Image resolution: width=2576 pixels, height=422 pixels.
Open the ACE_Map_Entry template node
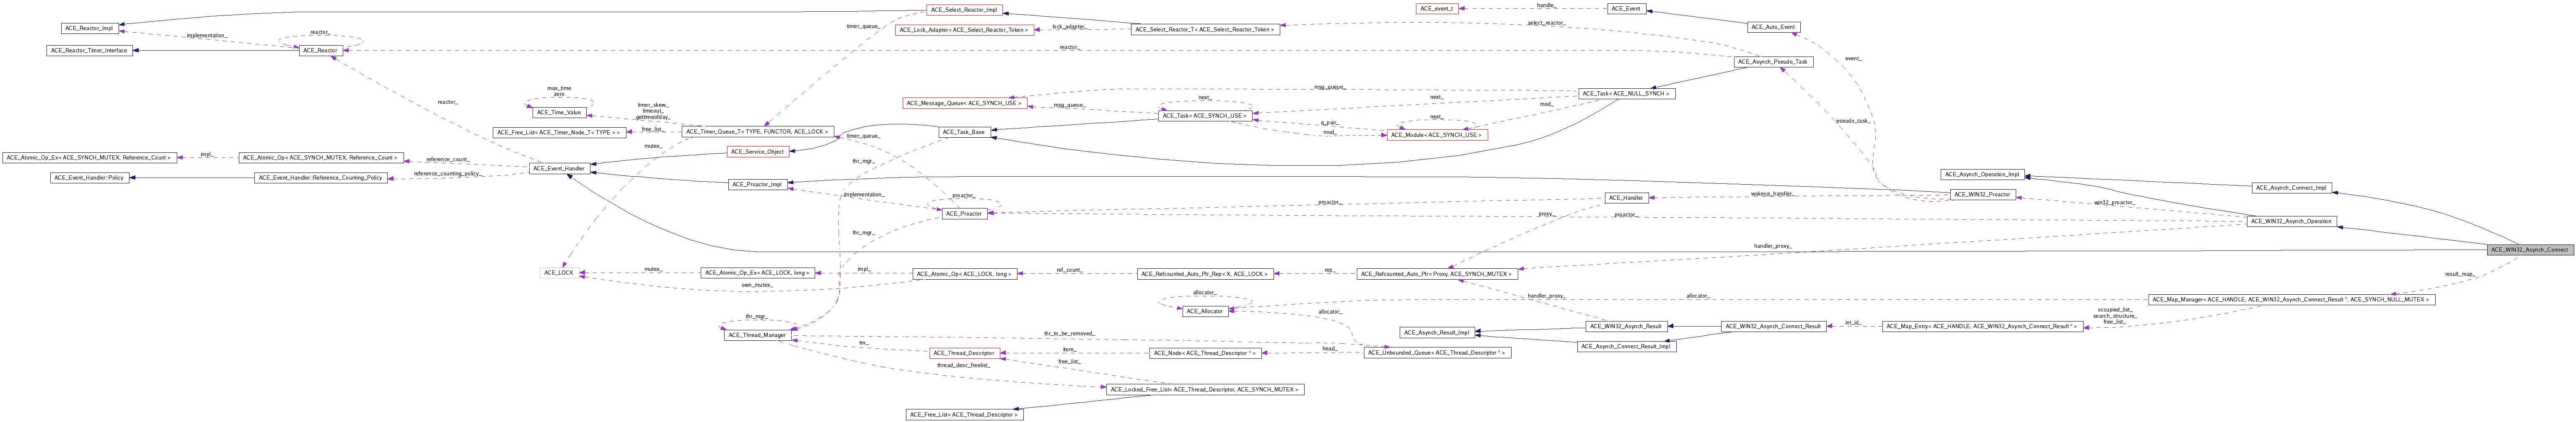[x=1982, y=327]
